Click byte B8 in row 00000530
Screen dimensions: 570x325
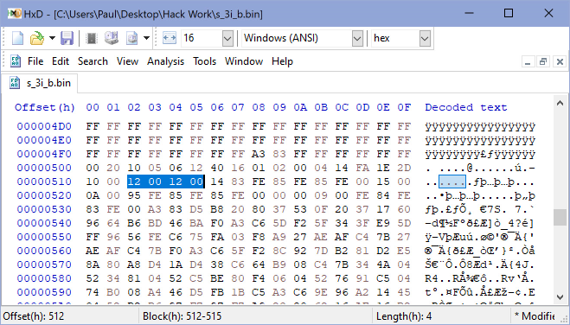(217, 209)
